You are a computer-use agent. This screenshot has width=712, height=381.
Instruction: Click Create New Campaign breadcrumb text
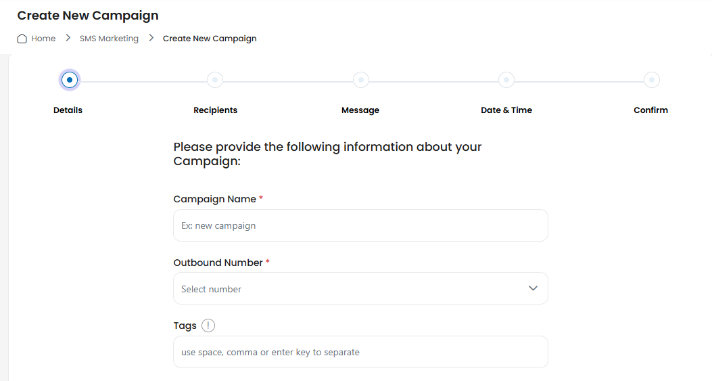(x=210, y=39)
